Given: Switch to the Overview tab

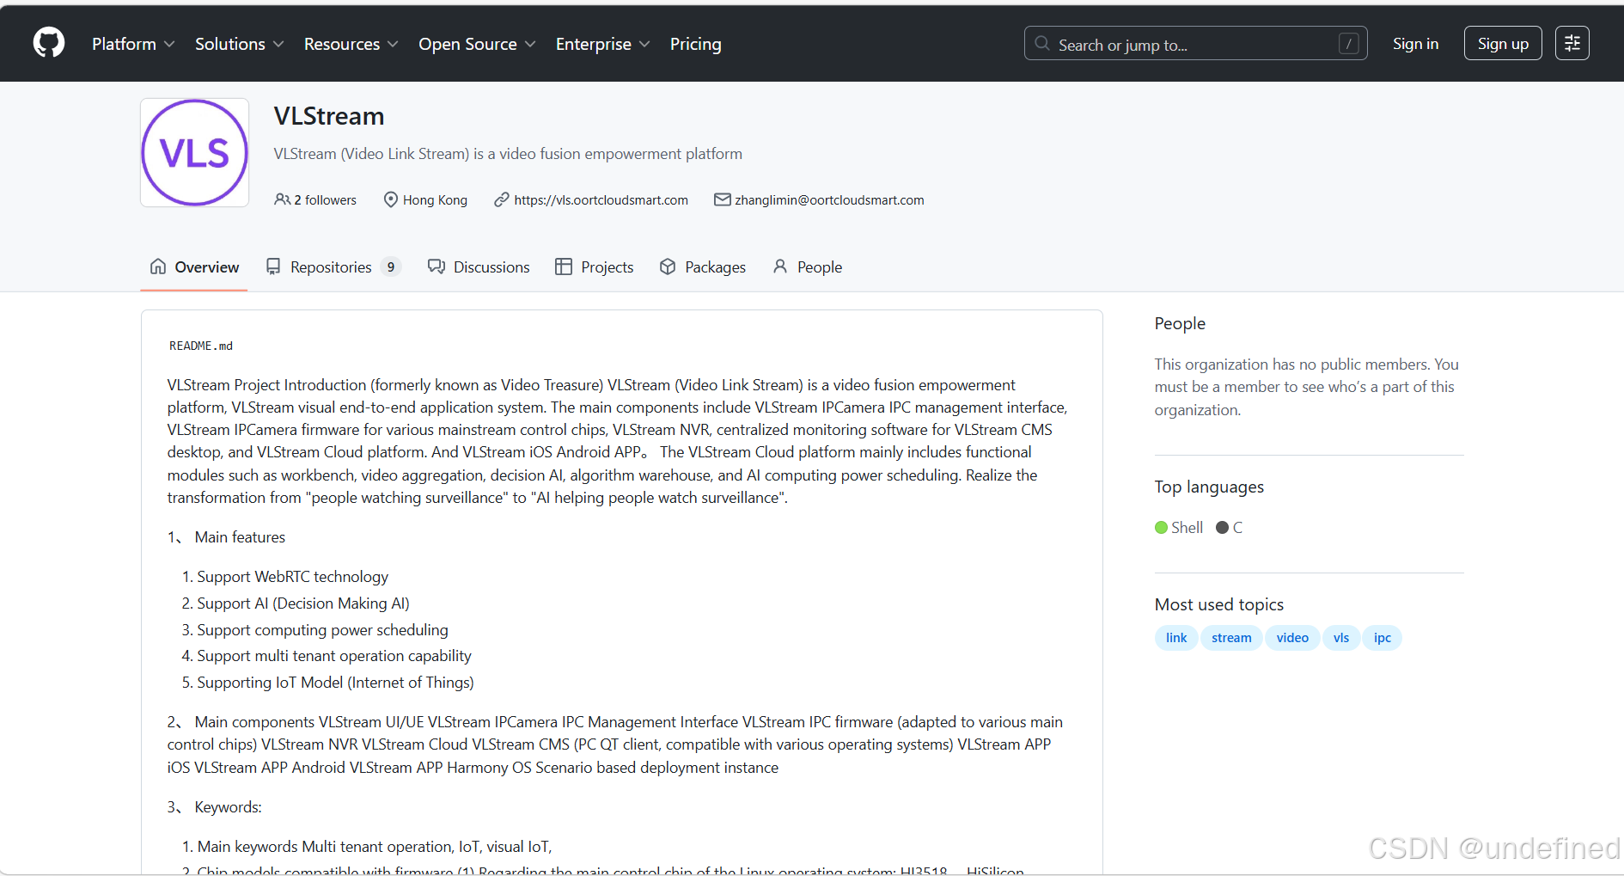Looking at the screenshot, I should 194,267.
